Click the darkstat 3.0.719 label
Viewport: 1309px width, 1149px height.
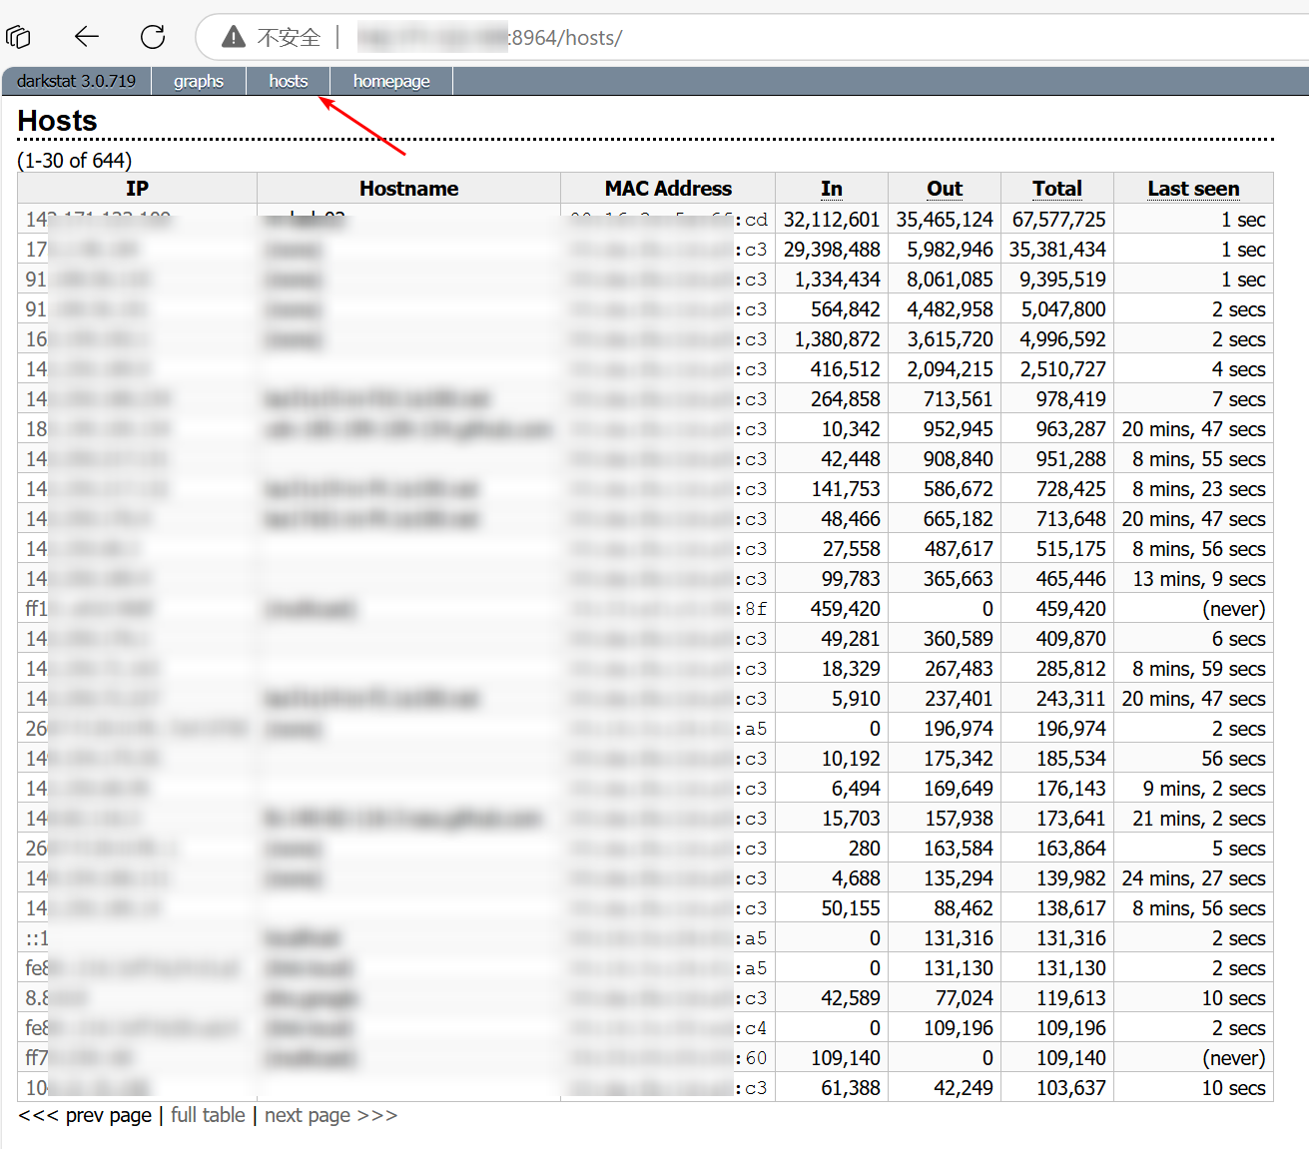tap(76, 81)
